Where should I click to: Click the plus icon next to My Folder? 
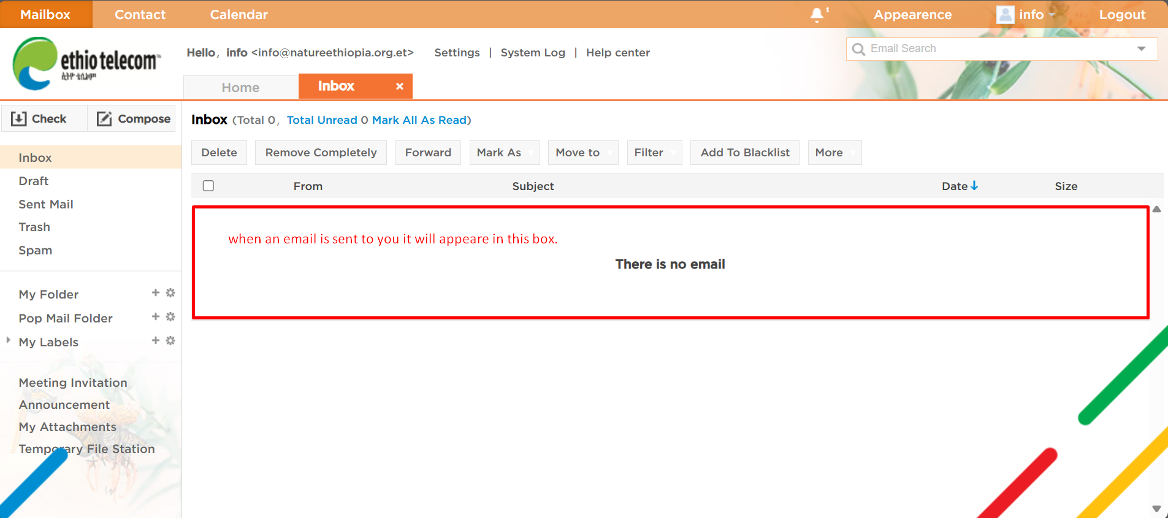point(156,293)
